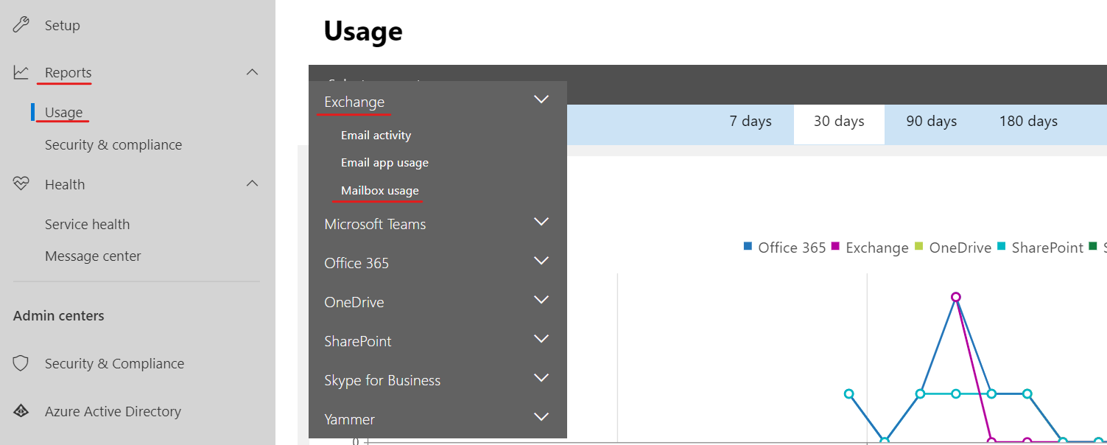Switch to the 90 days tab

coord(931,121)
